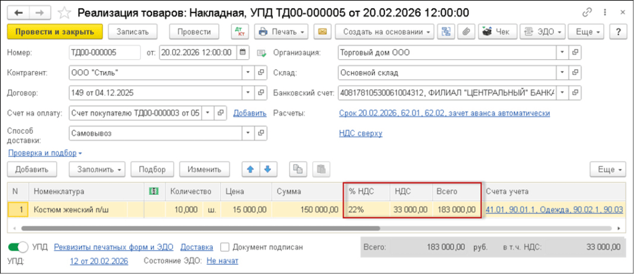Click the envelope email icon

click(x=322, y=31)
